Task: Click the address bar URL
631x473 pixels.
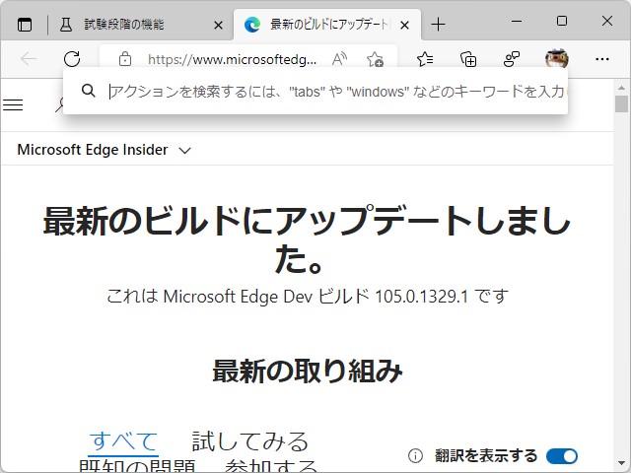Action: pos(232,59)
